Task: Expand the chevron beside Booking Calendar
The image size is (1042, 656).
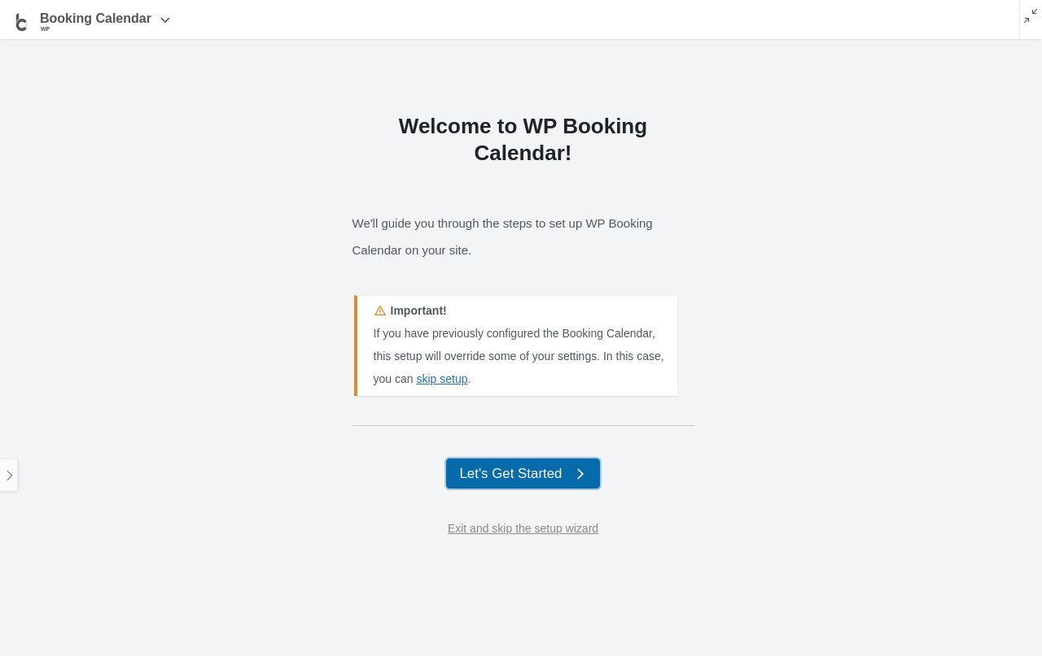Action: click(x=165, y=20)
